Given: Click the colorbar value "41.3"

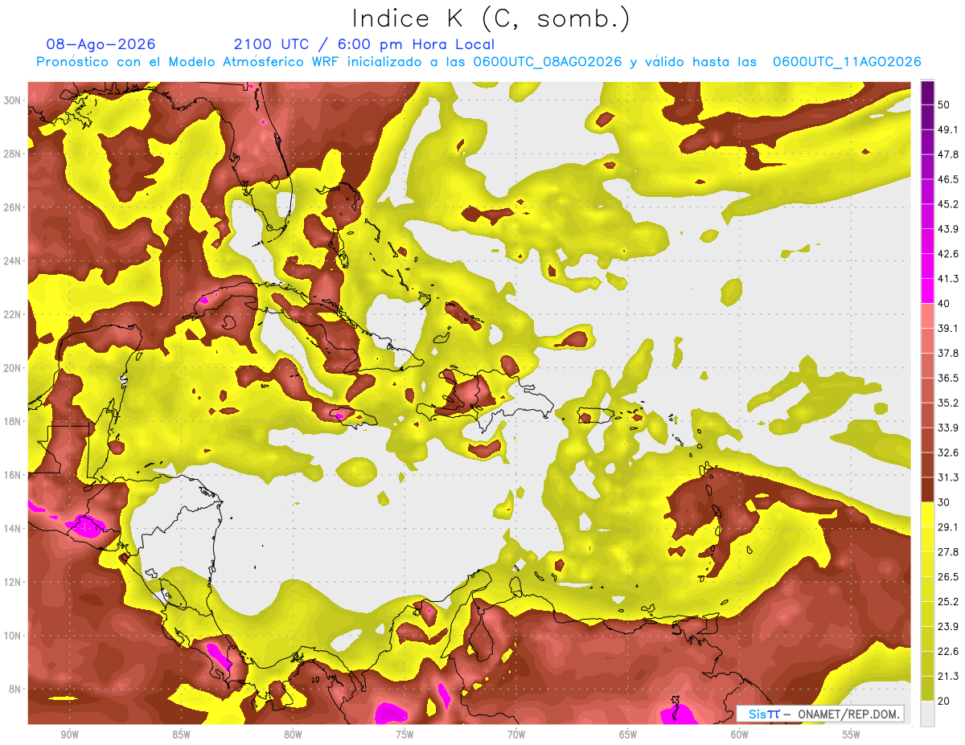Looking at the screenshot, I should click(x=949, y=279).
